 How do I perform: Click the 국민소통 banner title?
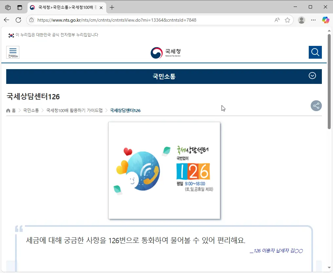164,76
